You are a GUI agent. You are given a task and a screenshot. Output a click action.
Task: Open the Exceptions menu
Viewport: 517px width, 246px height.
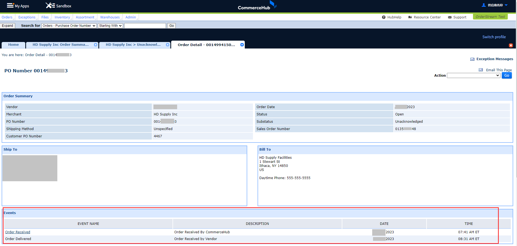[x=27, y=17]
